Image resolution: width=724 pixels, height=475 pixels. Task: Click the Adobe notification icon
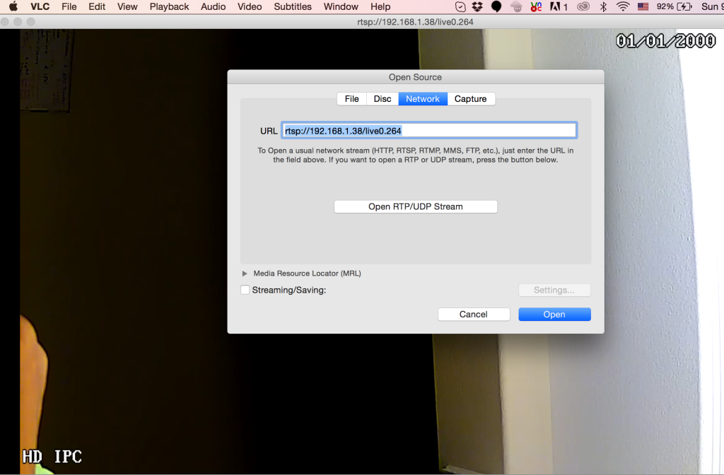559,6
